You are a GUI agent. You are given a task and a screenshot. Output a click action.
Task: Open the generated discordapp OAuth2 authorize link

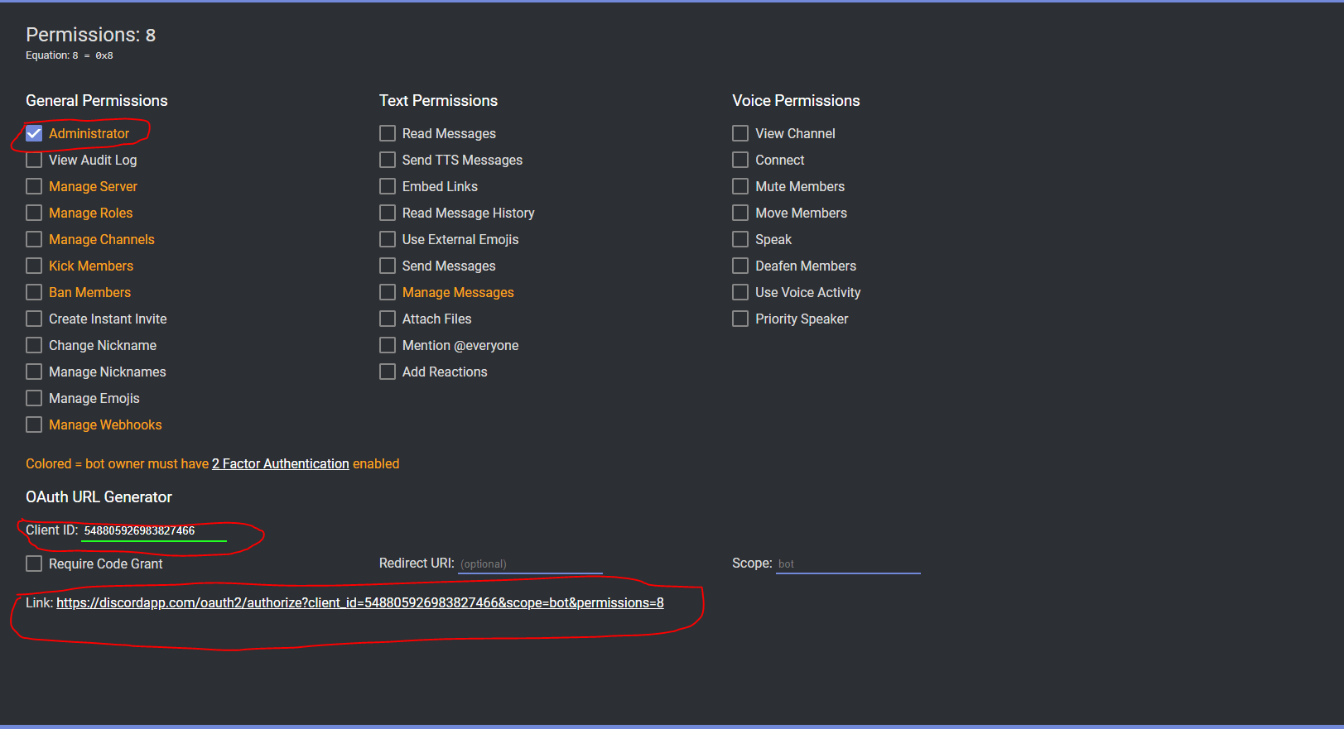tap(360, 603)
